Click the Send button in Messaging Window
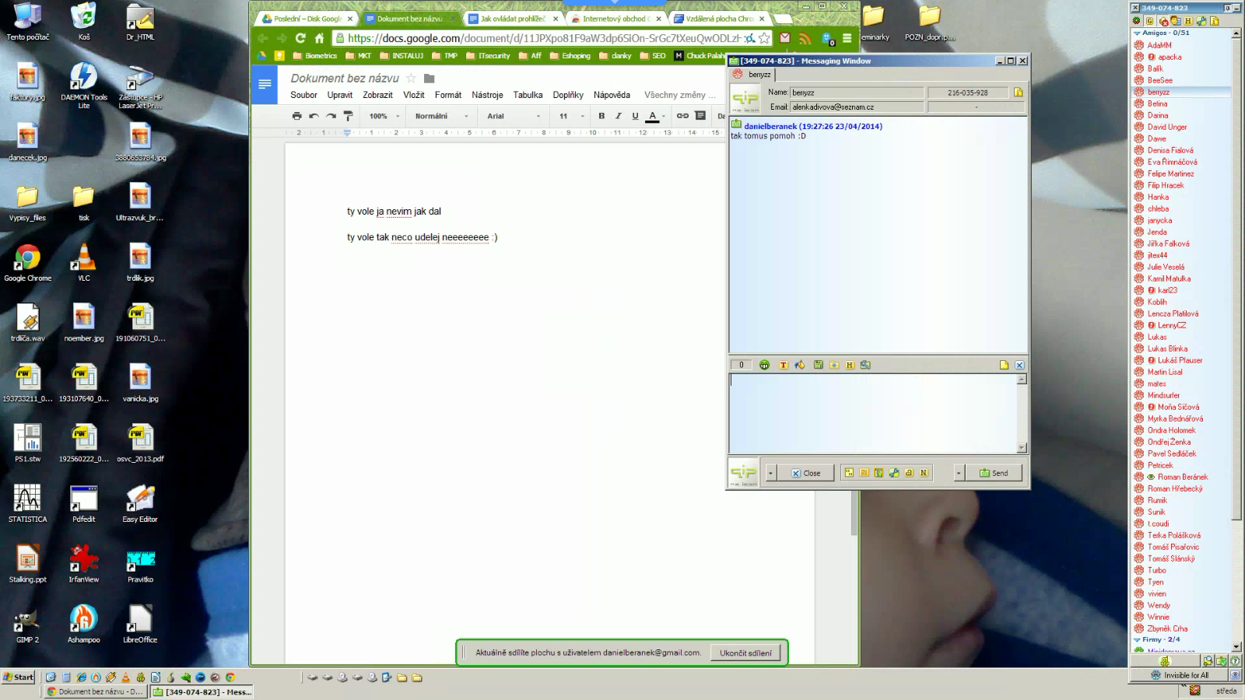 click(x=994, y=473)
